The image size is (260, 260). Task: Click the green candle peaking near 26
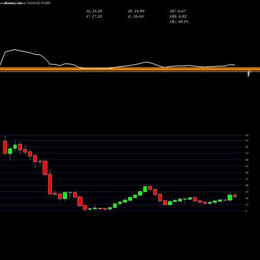point(145,189)
